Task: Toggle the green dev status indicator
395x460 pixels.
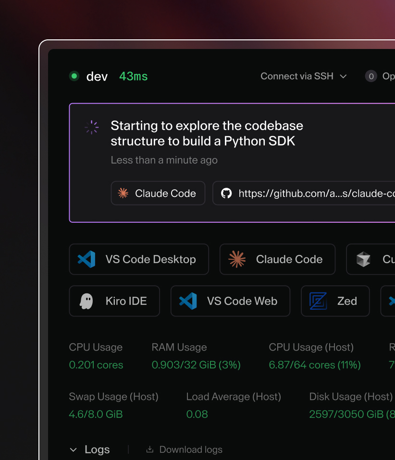Action: [x=74, y=76]
